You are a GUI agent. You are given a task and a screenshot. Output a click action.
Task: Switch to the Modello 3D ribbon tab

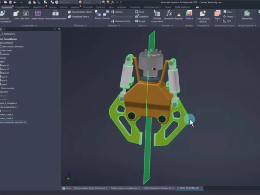click(39, 7)
